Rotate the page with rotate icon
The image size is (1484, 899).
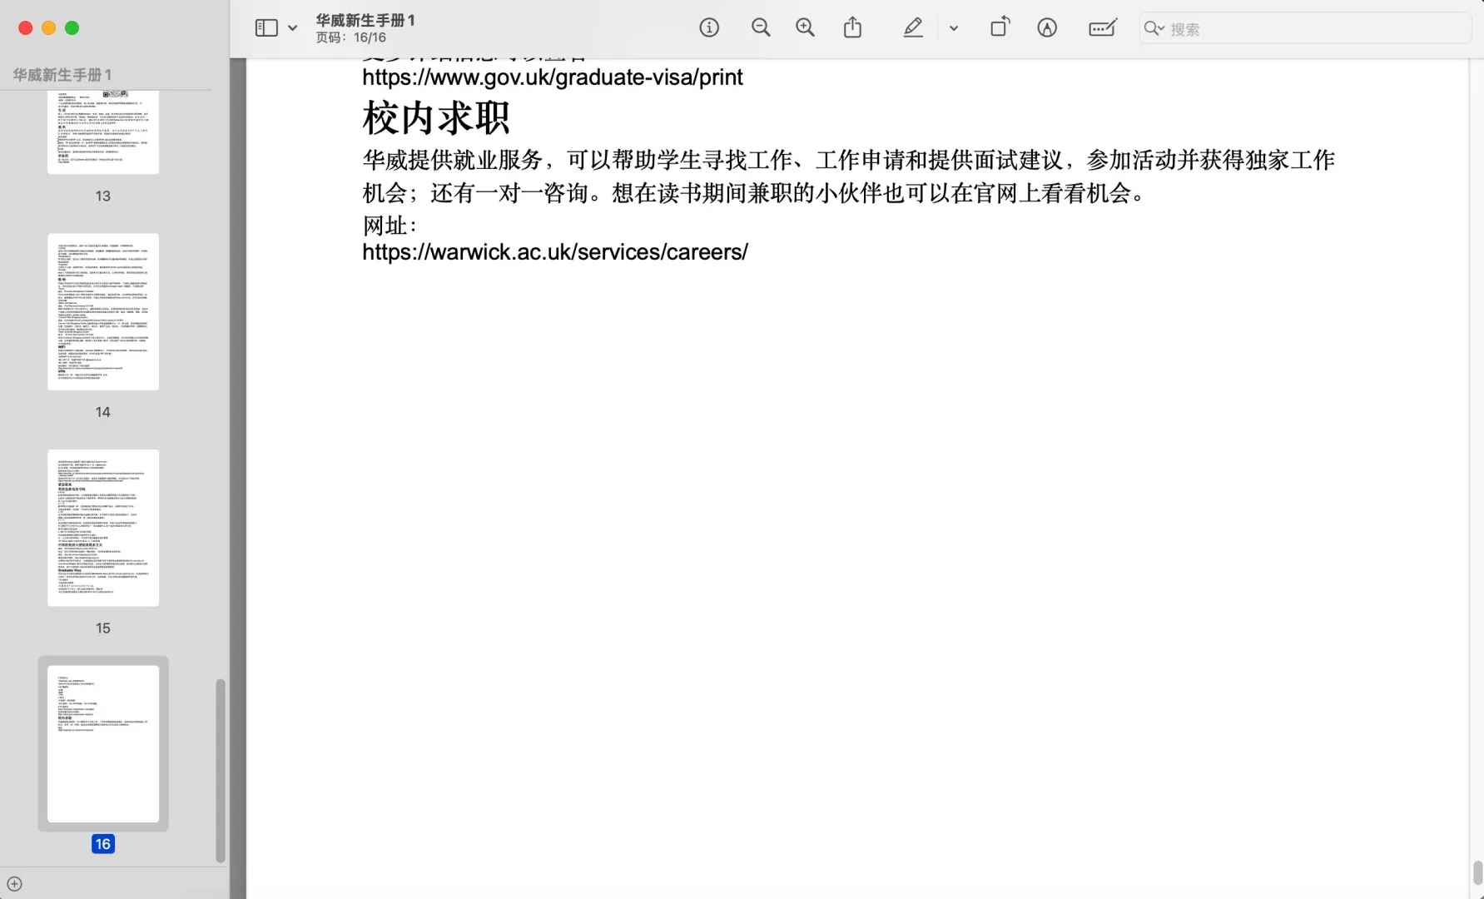click(x=1000, y=27)
